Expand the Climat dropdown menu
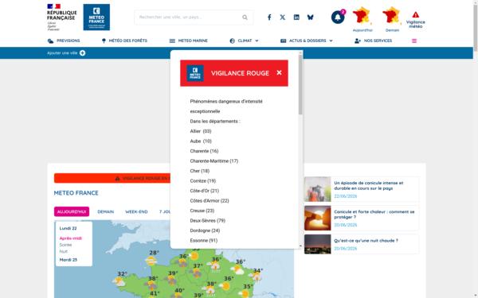478x298 pixels. coord(244,41)
